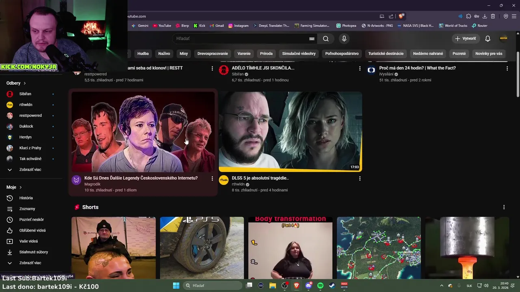Open more options for Shorts section
Screen dimensions: 520x292
tap(504, 207)
